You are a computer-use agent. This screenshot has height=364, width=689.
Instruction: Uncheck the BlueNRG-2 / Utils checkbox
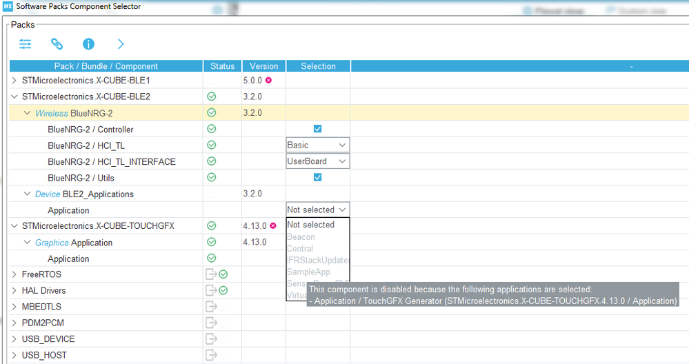point(318,177)
